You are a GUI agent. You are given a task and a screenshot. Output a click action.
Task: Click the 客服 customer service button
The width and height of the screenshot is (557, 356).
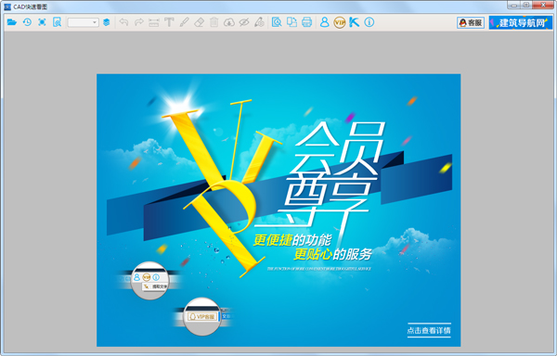471,22
